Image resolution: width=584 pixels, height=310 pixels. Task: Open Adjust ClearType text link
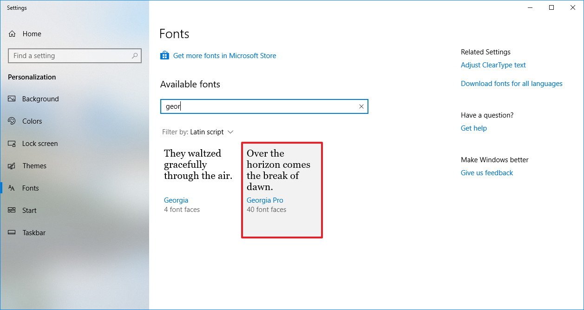(493, 65)
